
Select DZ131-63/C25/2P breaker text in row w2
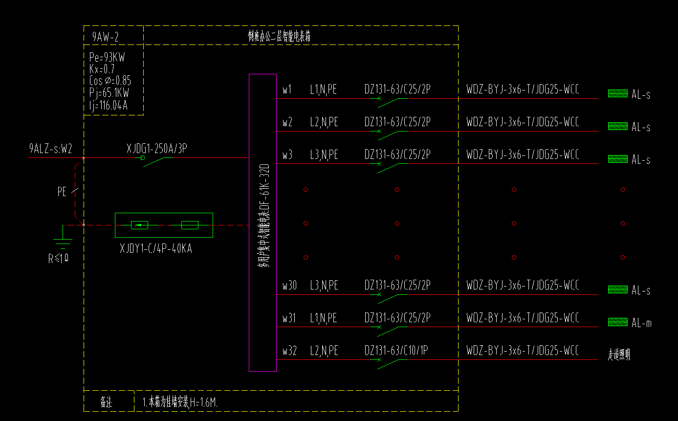[397, 122]
